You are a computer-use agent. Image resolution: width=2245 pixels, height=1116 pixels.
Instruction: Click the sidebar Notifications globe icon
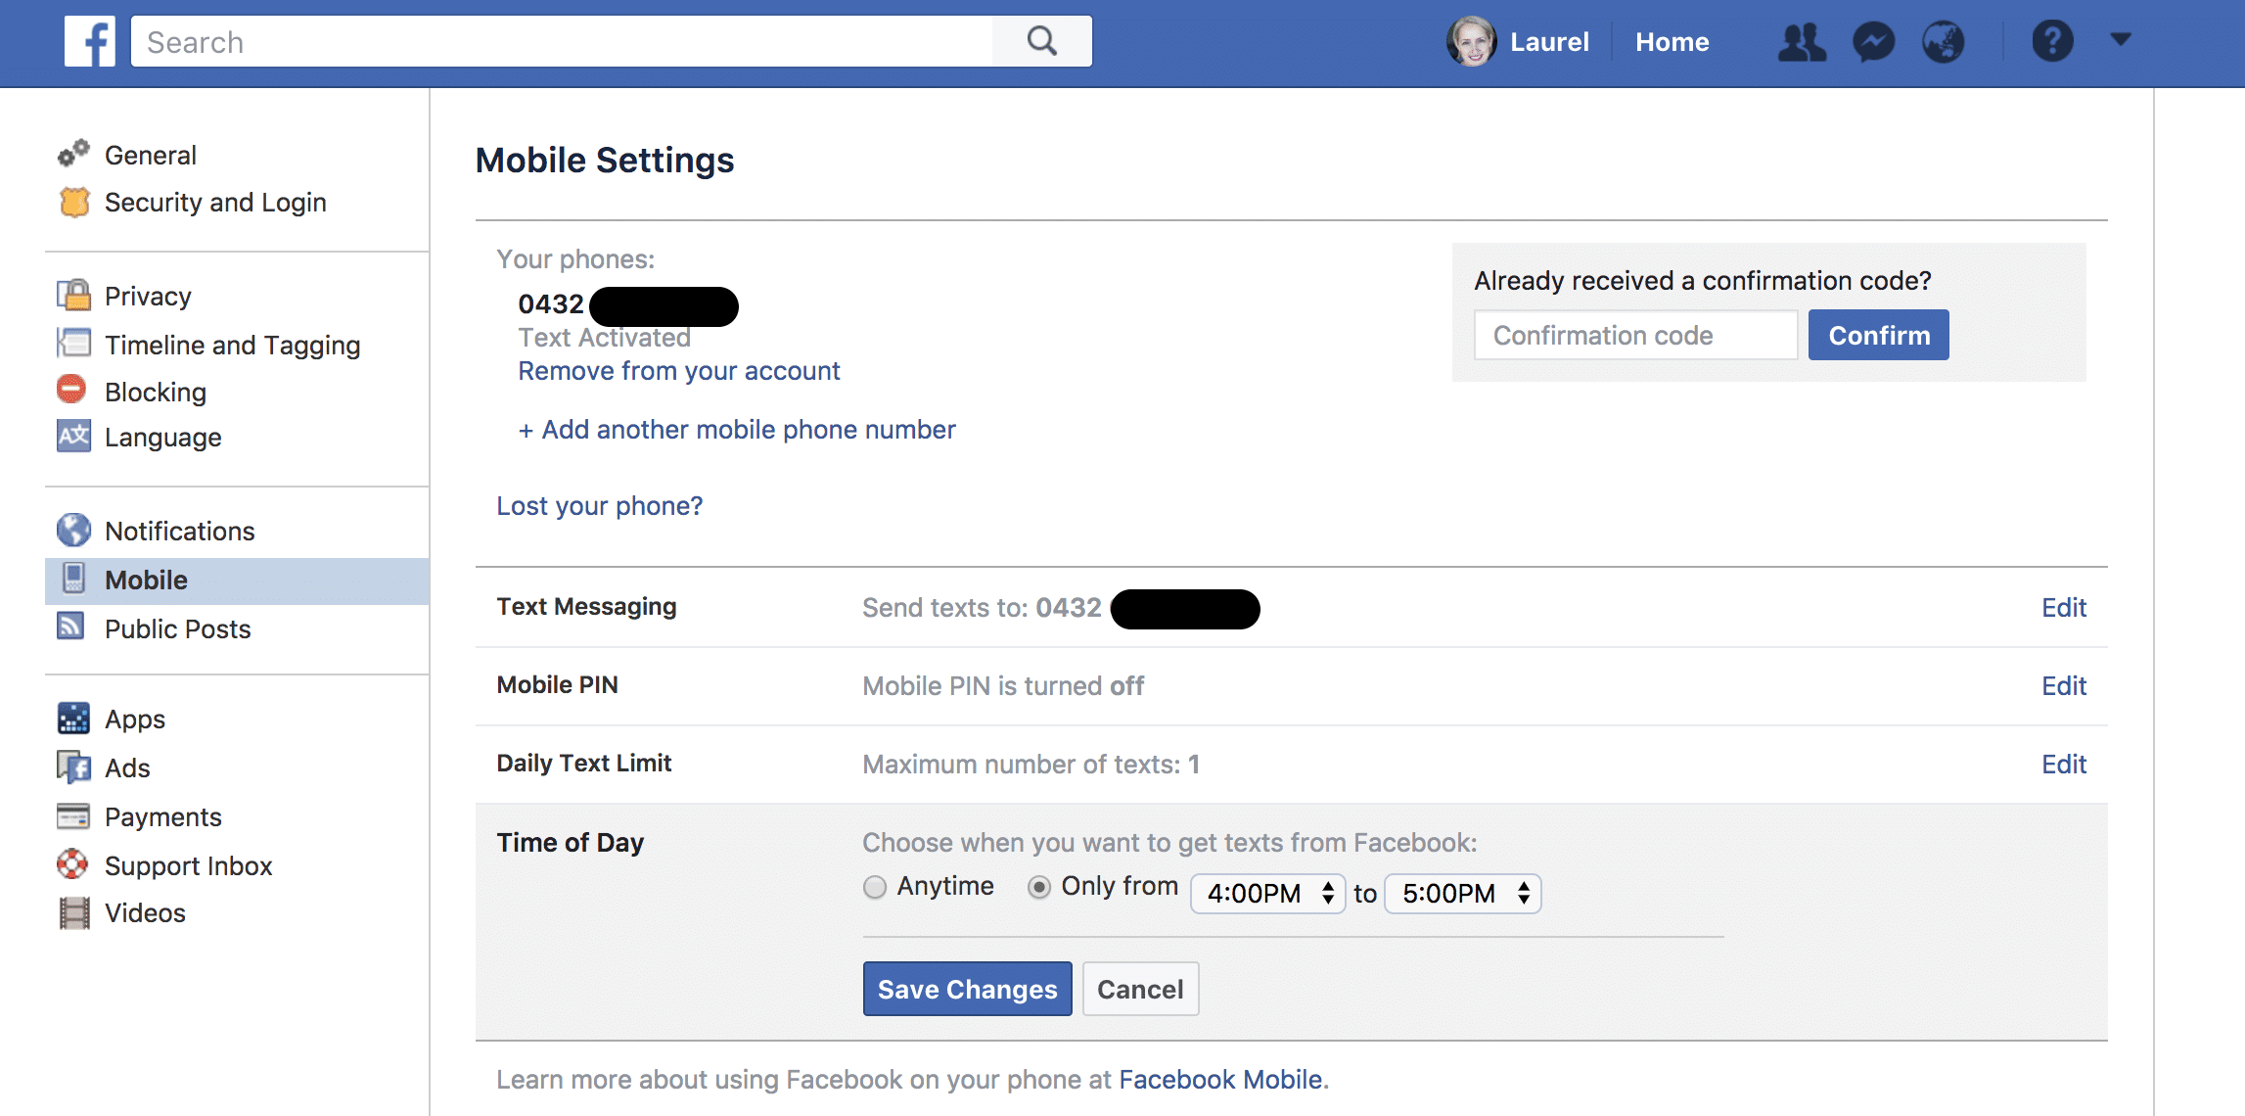pos(73,530)
